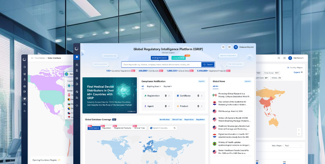Select the Corp Briefing tab

point(178,58)
